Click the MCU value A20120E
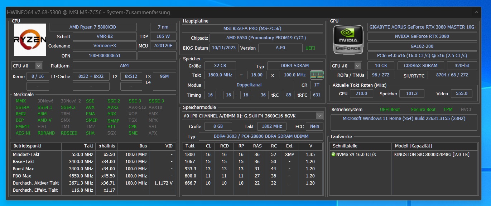 pyautogui.click(x=163, y=46)
